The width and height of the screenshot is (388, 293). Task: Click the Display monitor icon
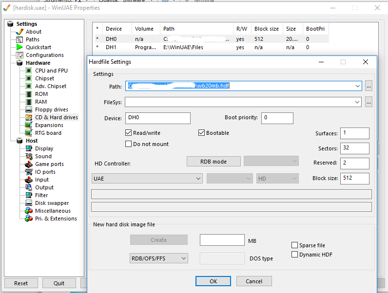point(29,148)
